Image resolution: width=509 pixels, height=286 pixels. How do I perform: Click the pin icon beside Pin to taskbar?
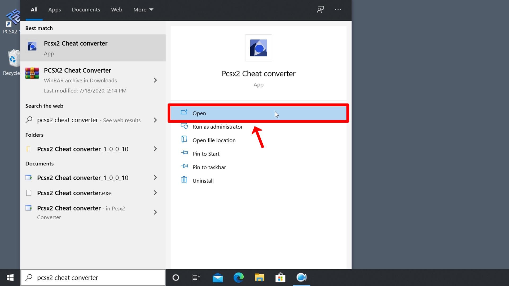pyautogui.click(x=184, y=166)
